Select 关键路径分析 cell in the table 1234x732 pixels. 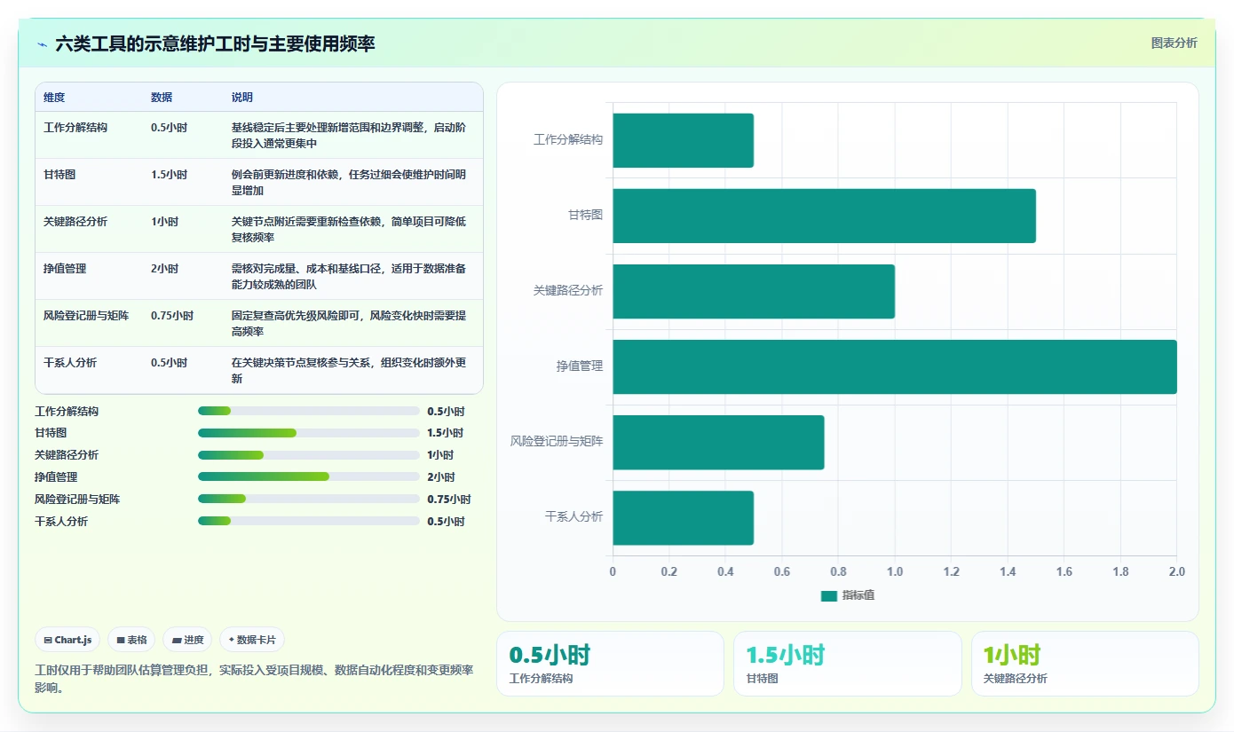point(75,222)
